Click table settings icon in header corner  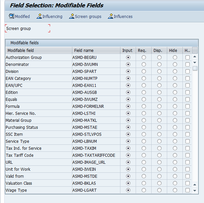(195, 50)
